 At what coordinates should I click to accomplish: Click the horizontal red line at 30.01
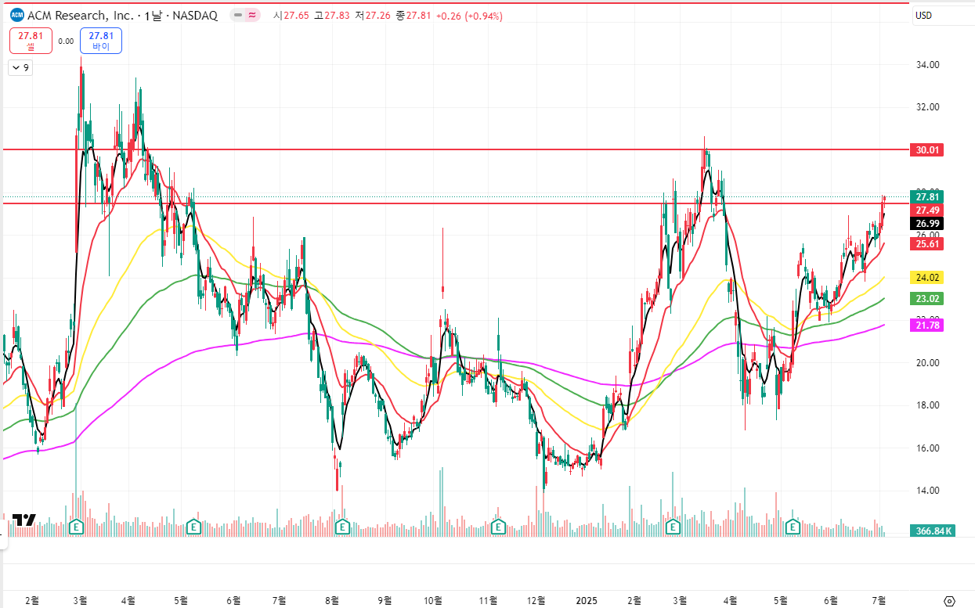(x=454, y=149)
